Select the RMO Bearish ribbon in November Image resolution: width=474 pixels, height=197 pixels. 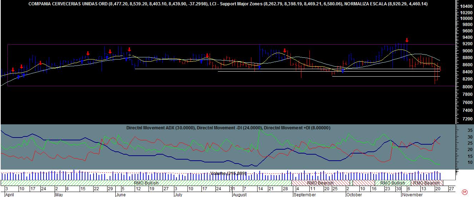[426, 183]
